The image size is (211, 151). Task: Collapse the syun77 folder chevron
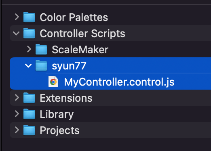[28, 66]
